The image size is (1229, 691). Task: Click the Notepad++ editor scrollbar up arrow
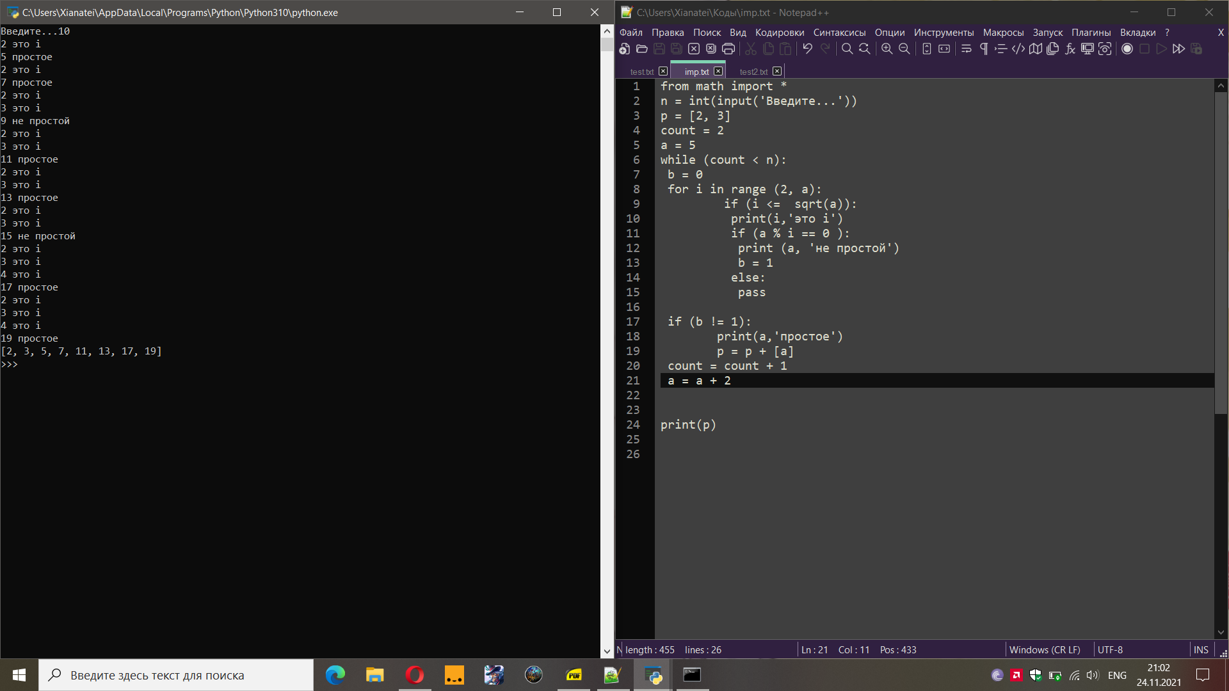1221,85
